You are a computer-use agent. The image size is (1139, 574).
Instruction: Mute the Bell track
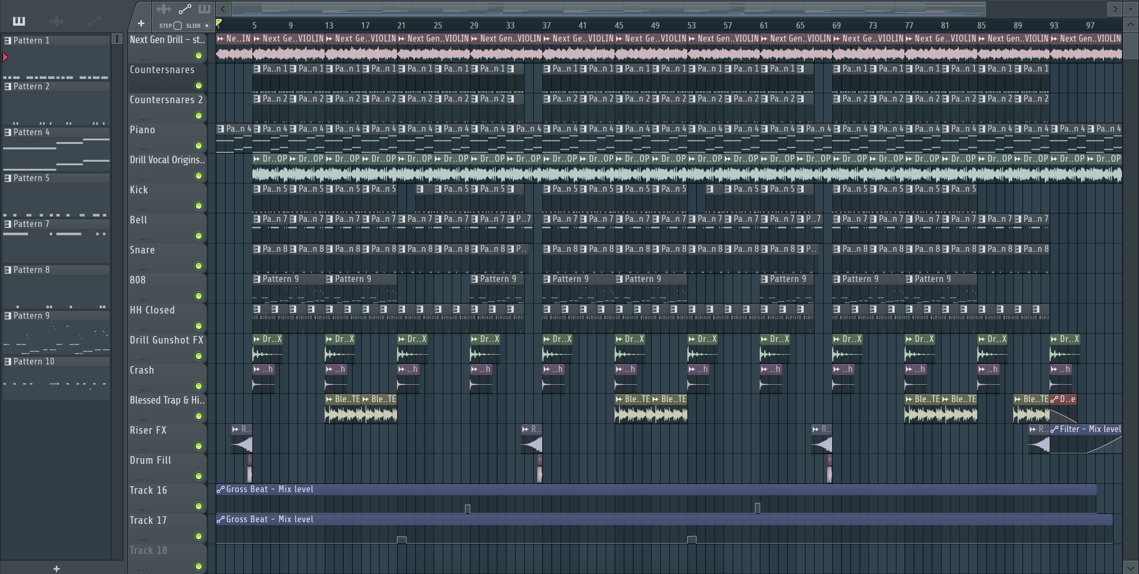tap(199, 236)
